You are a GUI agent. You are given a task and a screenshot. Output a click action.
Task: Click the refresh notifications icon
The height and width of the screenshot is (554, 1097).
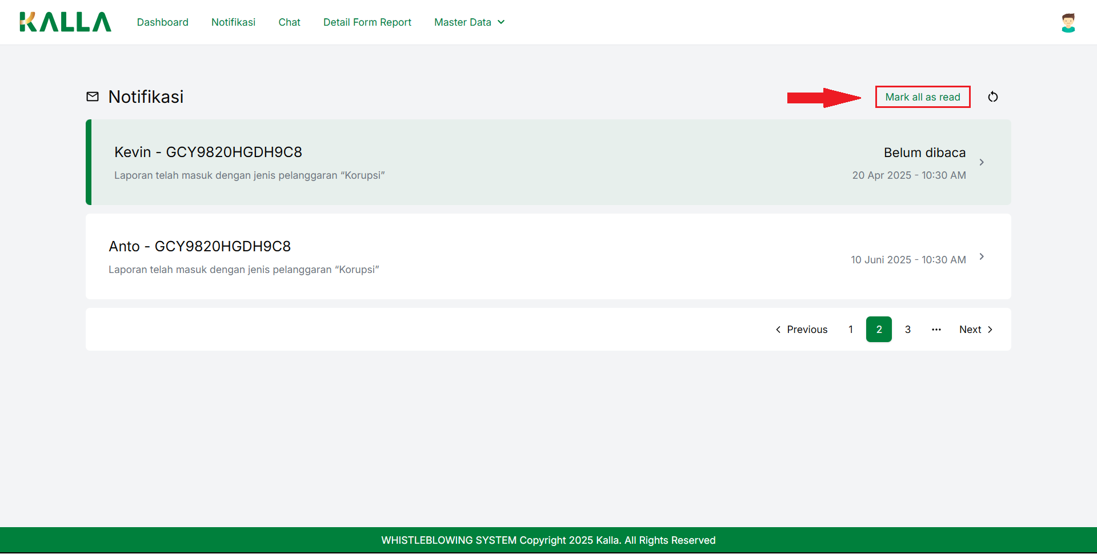[x=993, y=97]
